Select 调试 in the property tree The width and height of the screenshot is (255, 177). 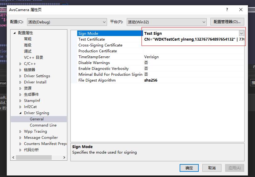28,51
